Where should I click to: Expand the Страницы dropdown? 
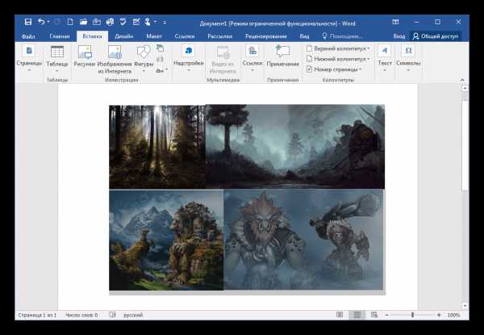pos(29,59)
